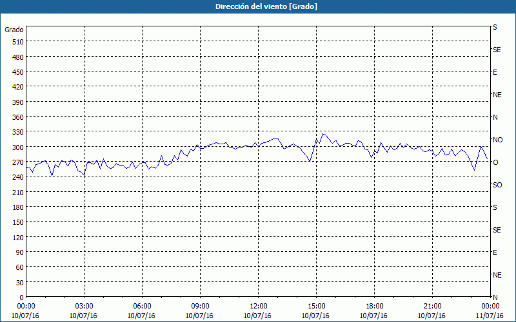Select the date '10/07/16' under '12:00'
This screenshot has height=322, width=516.
(x=257, y=316)
